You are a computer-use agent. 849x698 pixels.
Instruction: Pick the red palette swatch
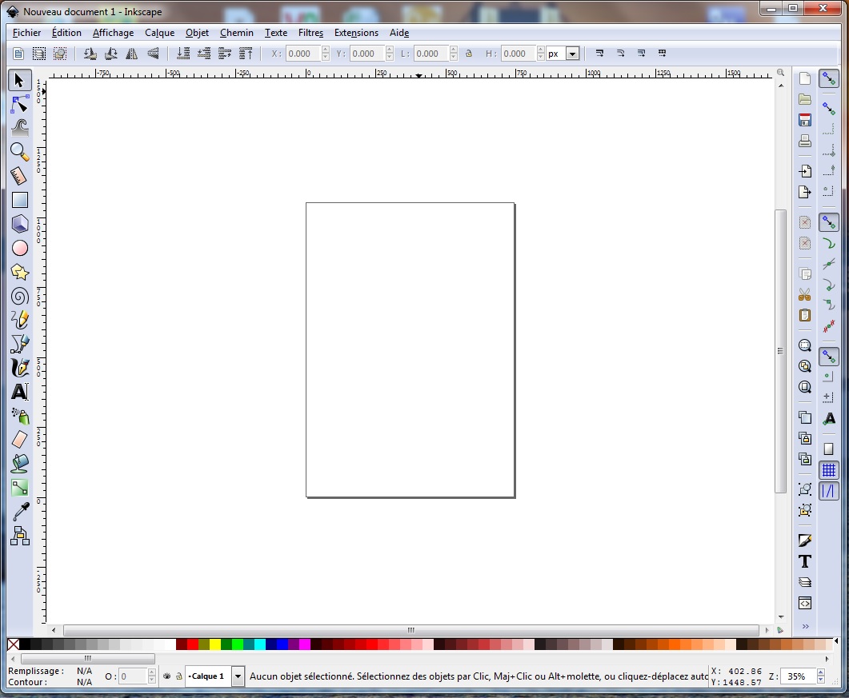click(193, 644)
